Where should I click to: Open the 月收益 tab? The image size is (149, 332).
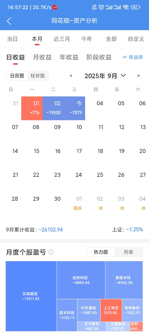[x=42, y=57]
